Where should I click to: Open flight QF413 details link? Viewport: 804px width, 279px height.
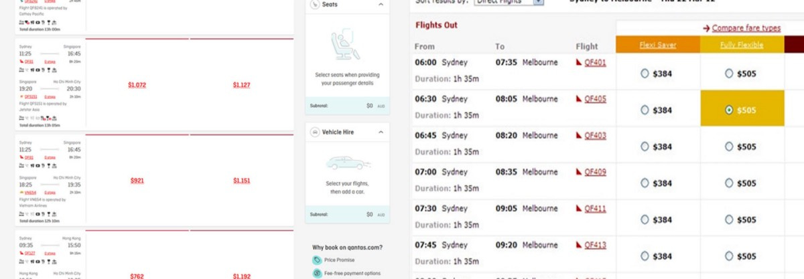(595, 246)
